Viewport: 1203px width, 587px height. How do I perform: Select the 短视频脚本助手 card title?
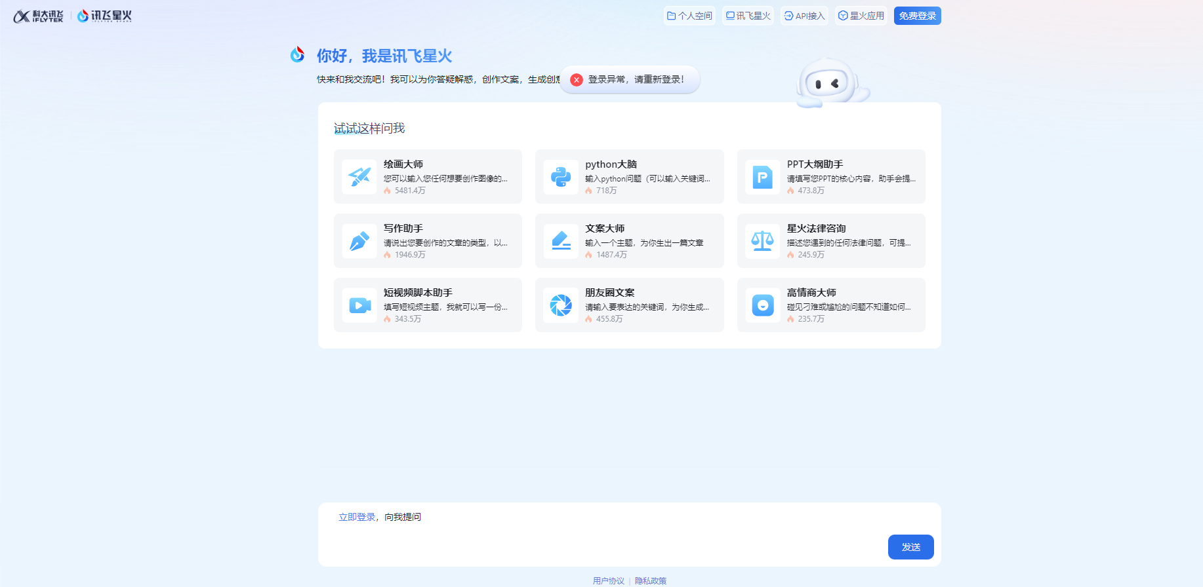pyautogui.click(x=418, y=293)
